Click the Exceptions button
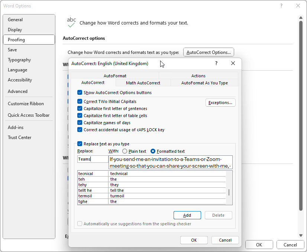 pos(220,102)
